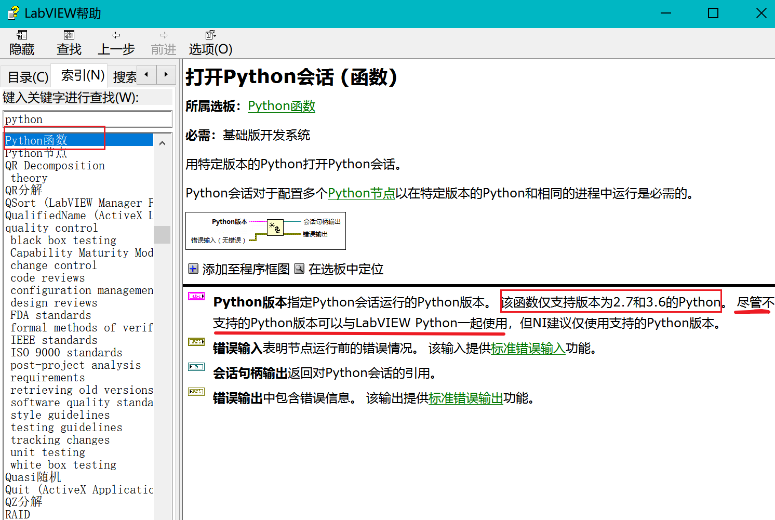This screenshot has width=775, height=520.
Task: Click the 添加至程序框图 link text
Action: (x=246, y=269)
